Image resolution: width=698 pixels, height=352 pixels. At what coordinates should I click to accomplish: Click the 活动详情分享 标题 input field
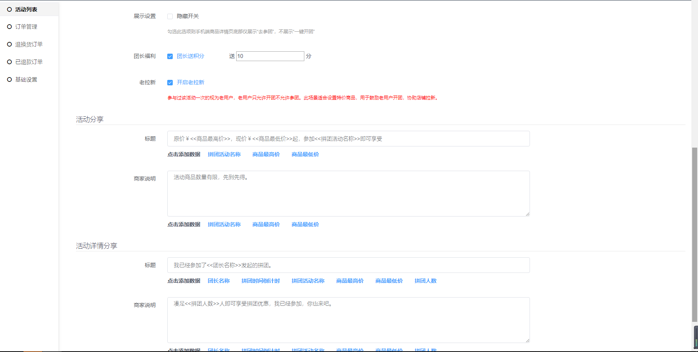pyautogui.click(x=348, y=265)
